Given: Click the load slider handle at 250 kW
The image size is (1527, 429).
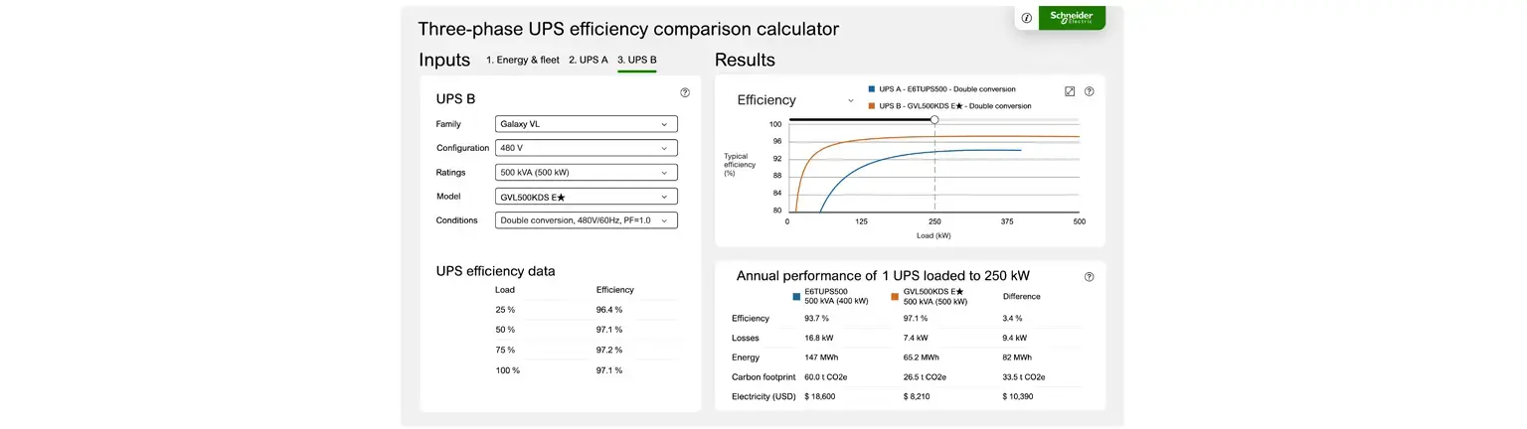Looking at the screenshot, I should pos(934,119).
